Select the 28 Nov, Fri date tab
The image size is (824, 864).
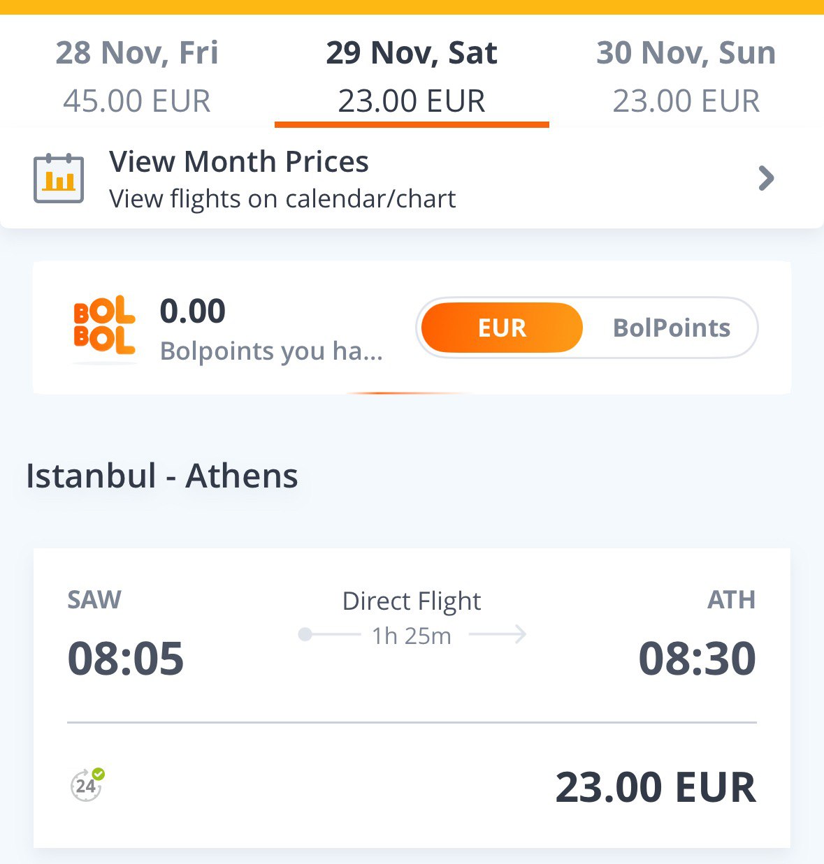click(137, 76)
